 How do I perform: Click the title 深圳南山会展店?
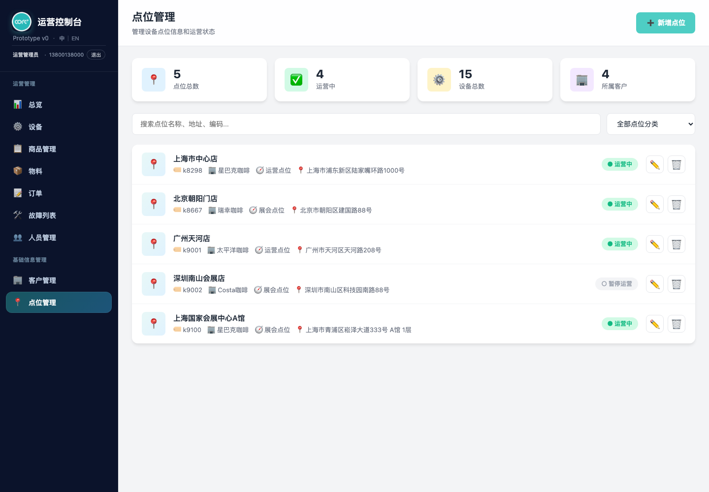[199, 278]
